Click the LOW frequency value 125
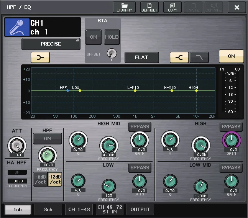The image size is (248, 218). [x=108, y=196]
